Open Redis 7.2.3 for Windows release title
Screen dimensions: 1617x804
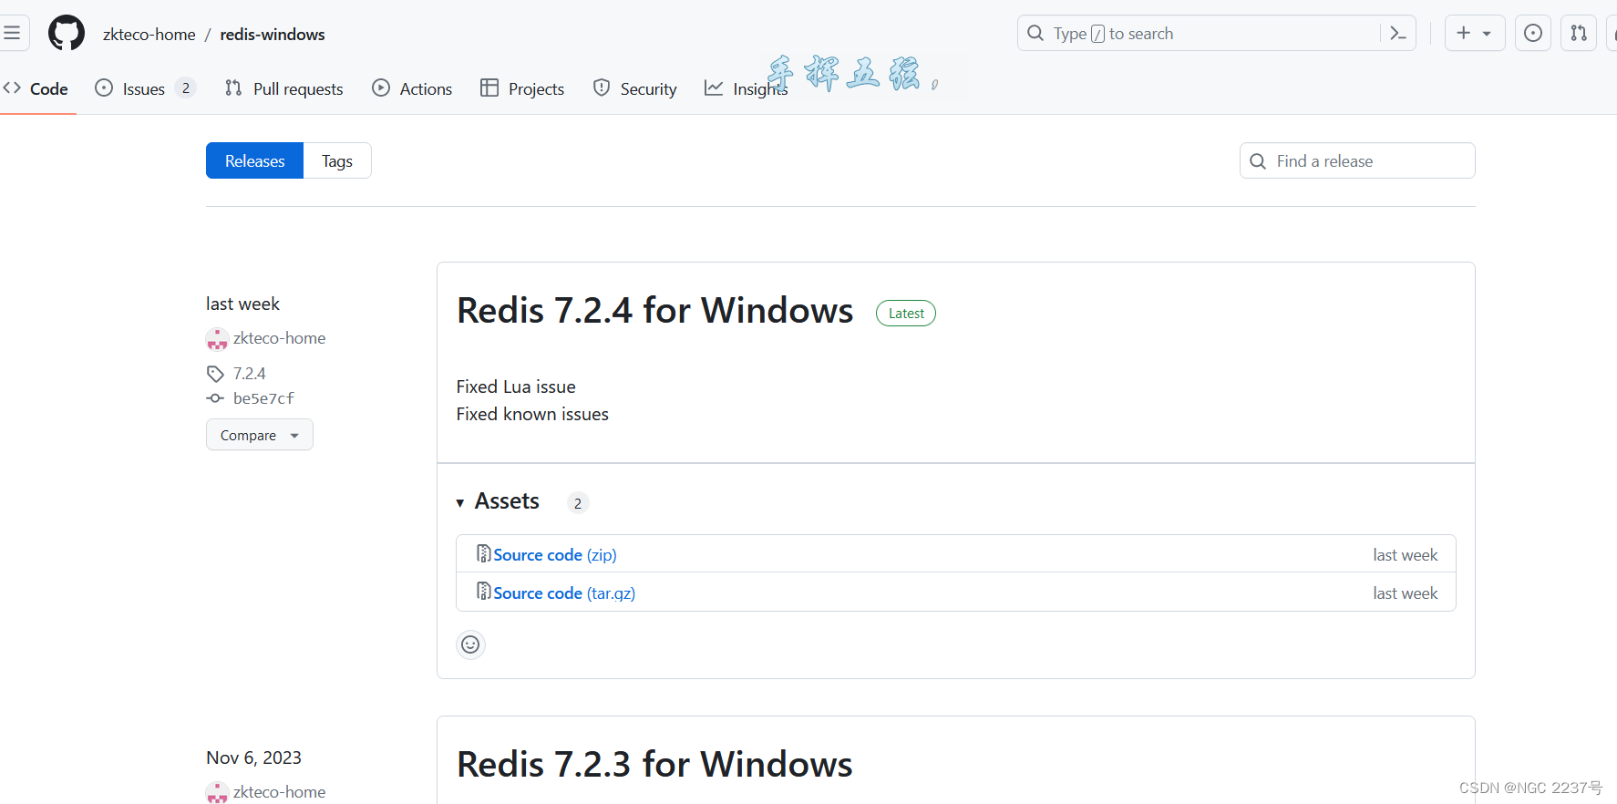(654, 765)
